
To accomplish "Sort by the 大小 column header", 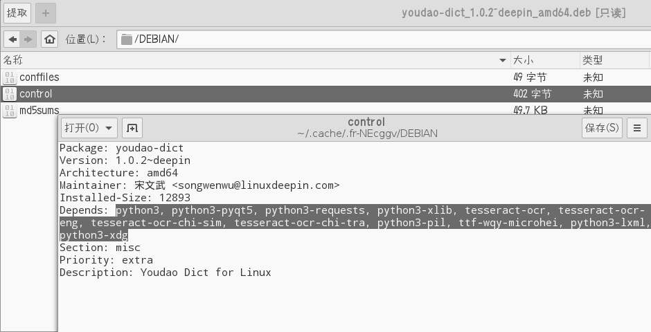I will [545, 60].
